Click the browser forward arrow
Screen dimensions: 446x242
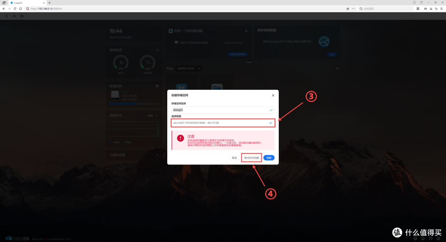click(9, 9)
